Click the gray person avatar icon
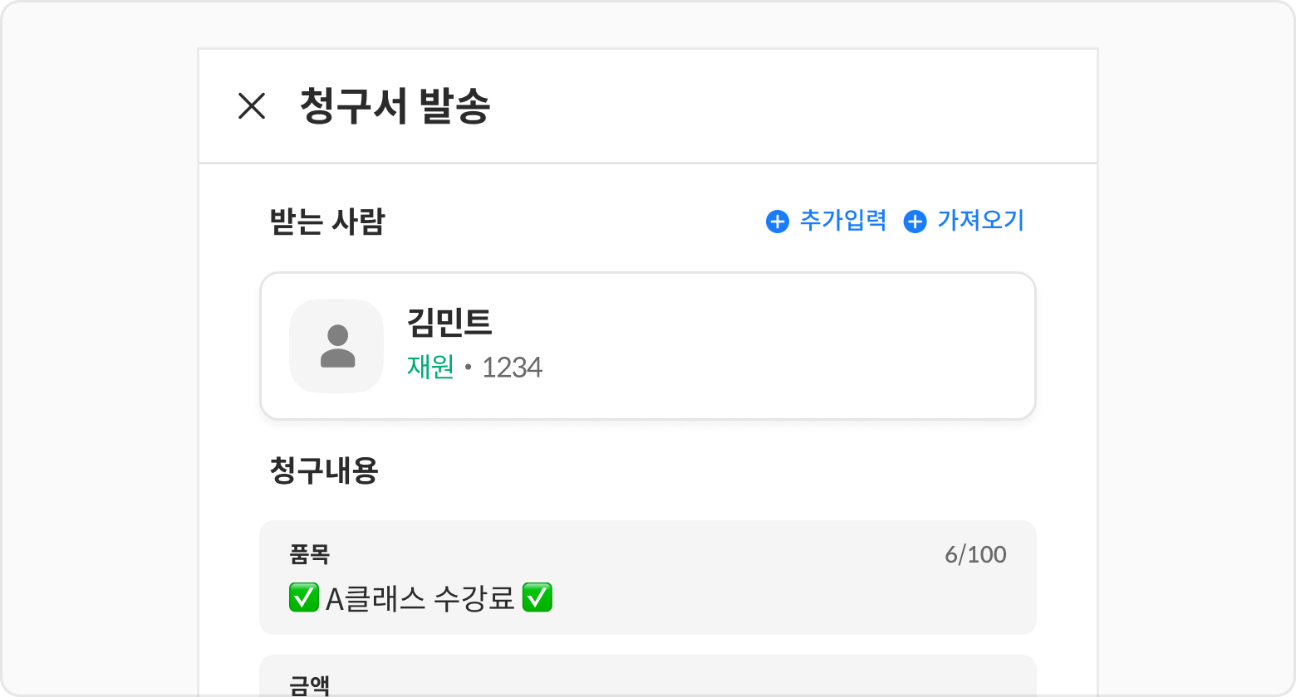Viewport: 1296px width, 697px height. pos(337,346)
